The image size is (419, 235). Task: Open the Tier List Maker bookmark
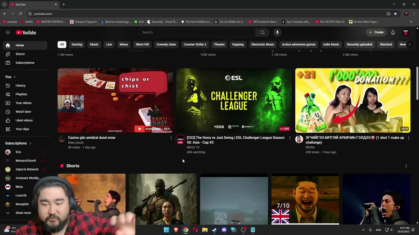[x=229, y=22]
